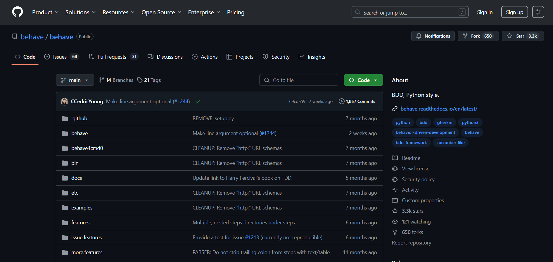This screenshot has width=553, height=262.
Task: Click the Go to file field
Action: coord(298,80)
